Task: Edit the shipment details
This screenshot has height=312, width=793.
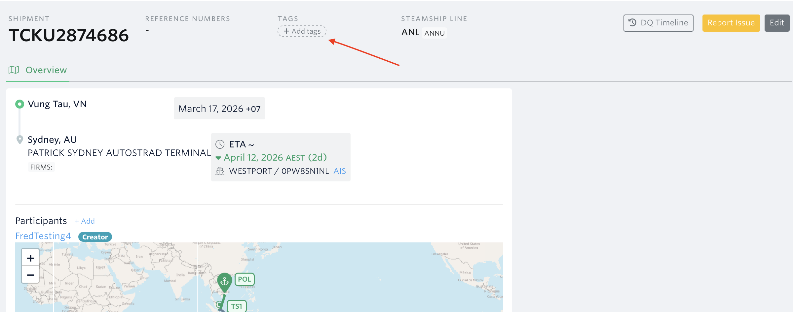Action: (776, 23)
